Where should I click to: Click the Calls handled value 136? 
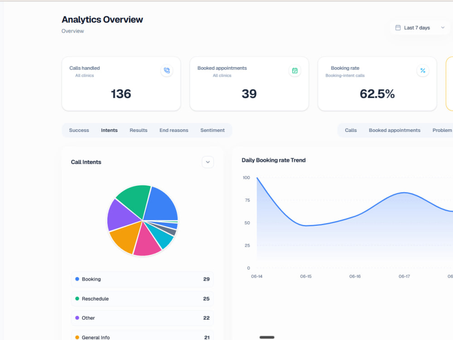121,94
